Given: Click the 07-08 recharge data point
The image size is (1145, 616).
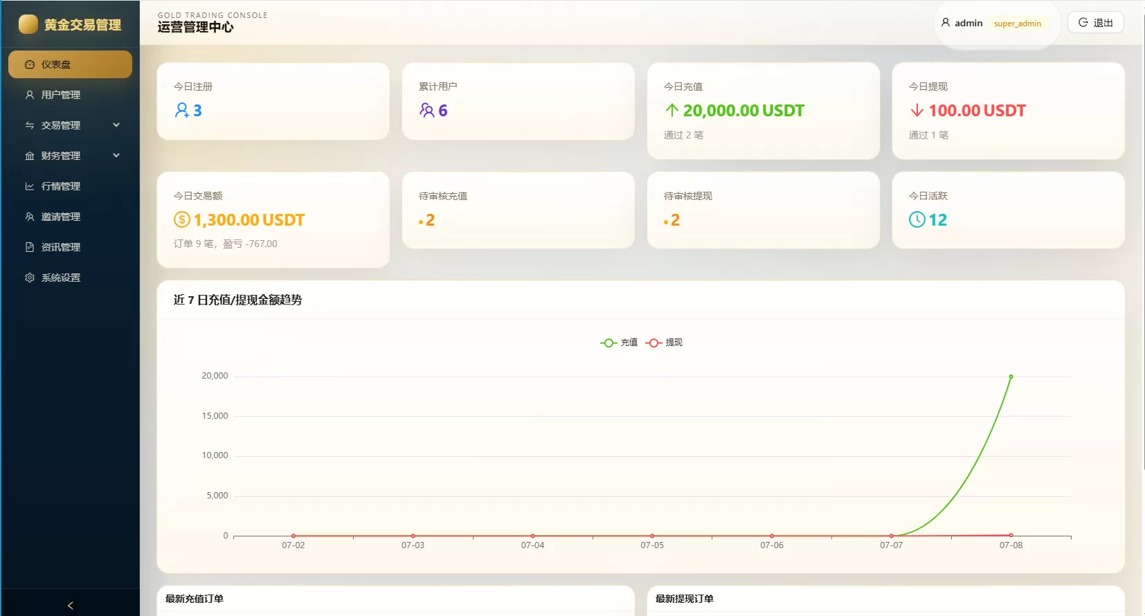Looking at the screenshot, I should tap(1011, 377).
